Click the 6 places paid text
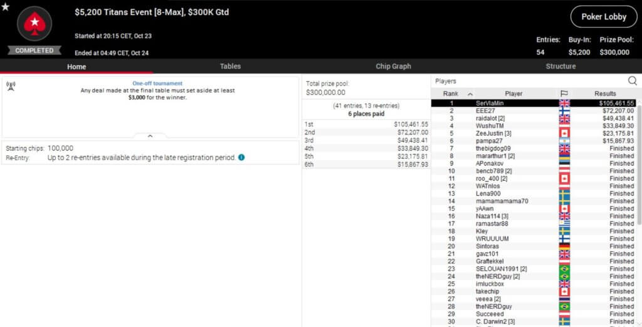The height and width of the screenshot is (327, 642). (x=366, y=114)
